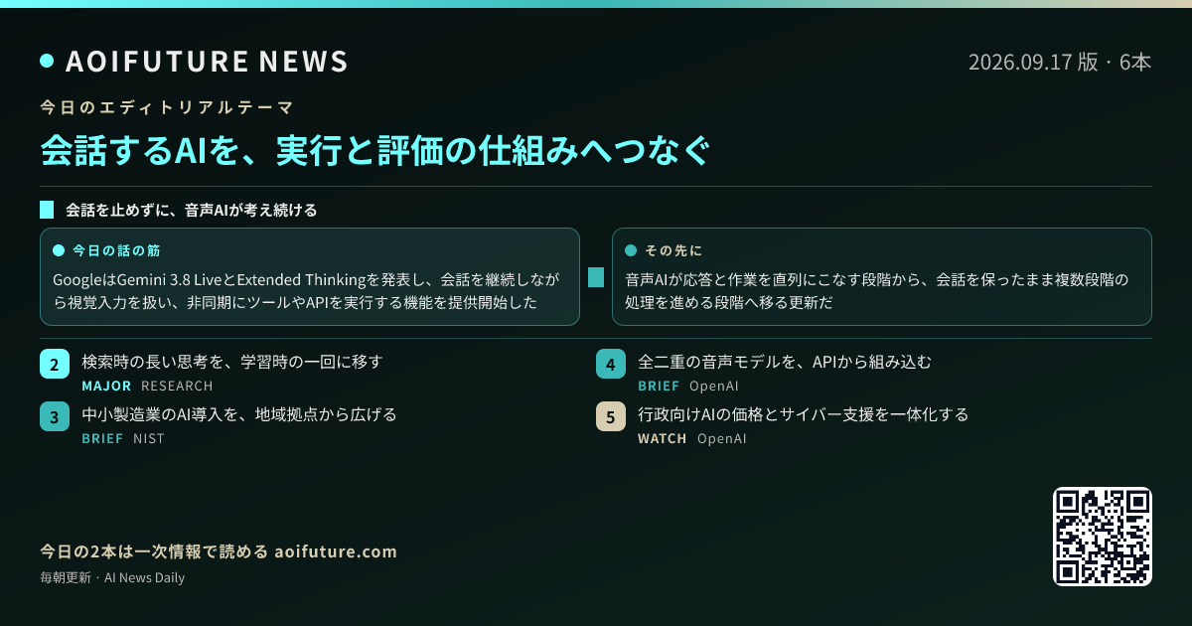Click the dot icon next to その先に

pyautogui.click(x=631, y=250)
